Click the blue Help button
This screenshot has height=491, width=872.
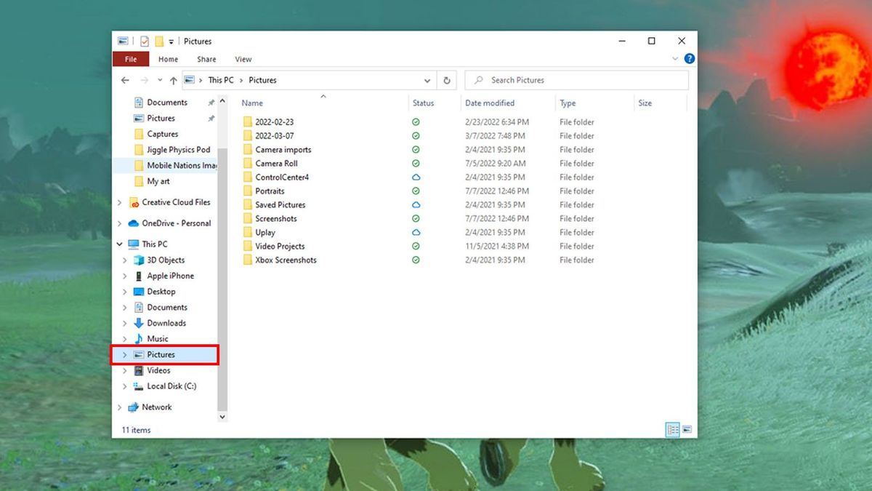click(688, 59)
